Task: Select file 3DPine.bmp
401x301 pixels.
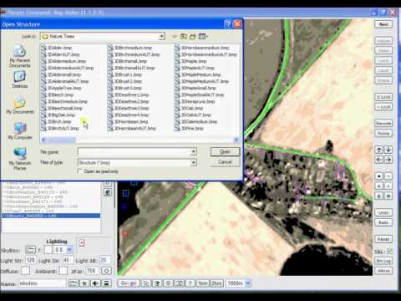Action: 192,128
